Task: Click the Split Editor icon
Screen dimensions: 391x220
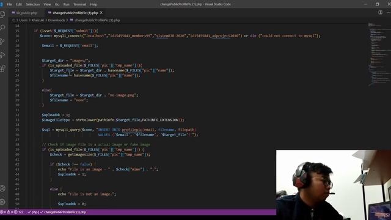Action: pos(380,12)
